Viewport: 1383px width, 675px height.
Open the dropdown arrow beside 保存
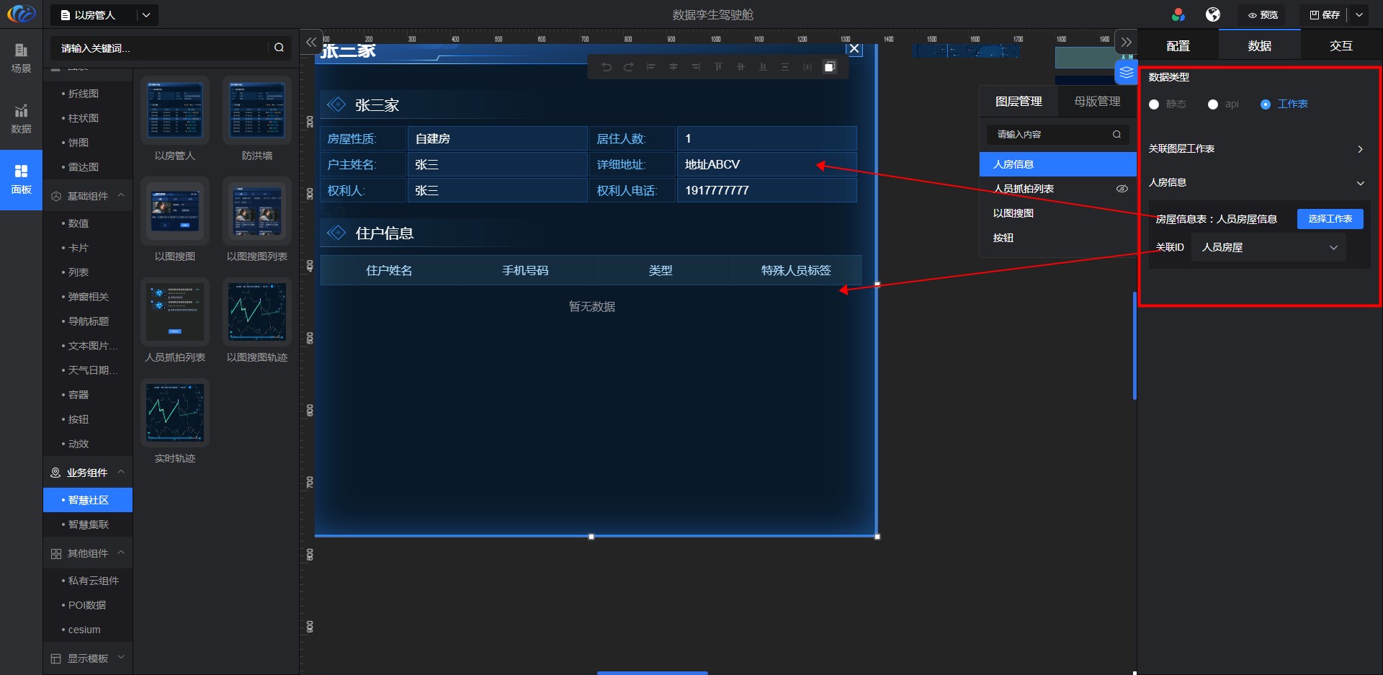point(1359,14)
